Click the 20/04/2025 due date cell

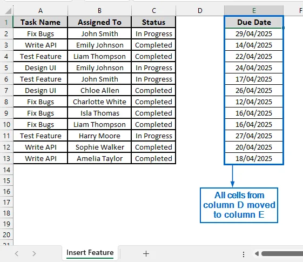254,147
